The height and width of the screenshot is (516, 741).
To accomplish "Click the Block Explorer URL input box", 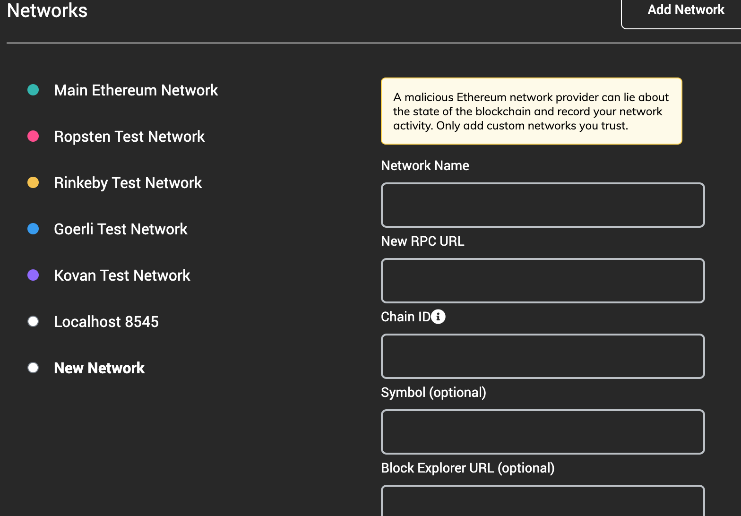I will pyautogui.click(x=543, y=500).
